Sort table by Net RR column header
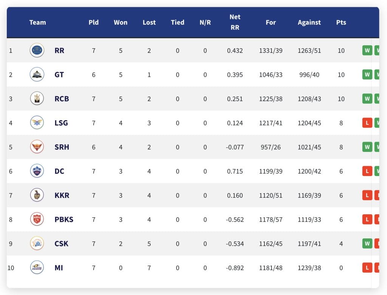This screenshot has height=295, width=387. [235, 22]
